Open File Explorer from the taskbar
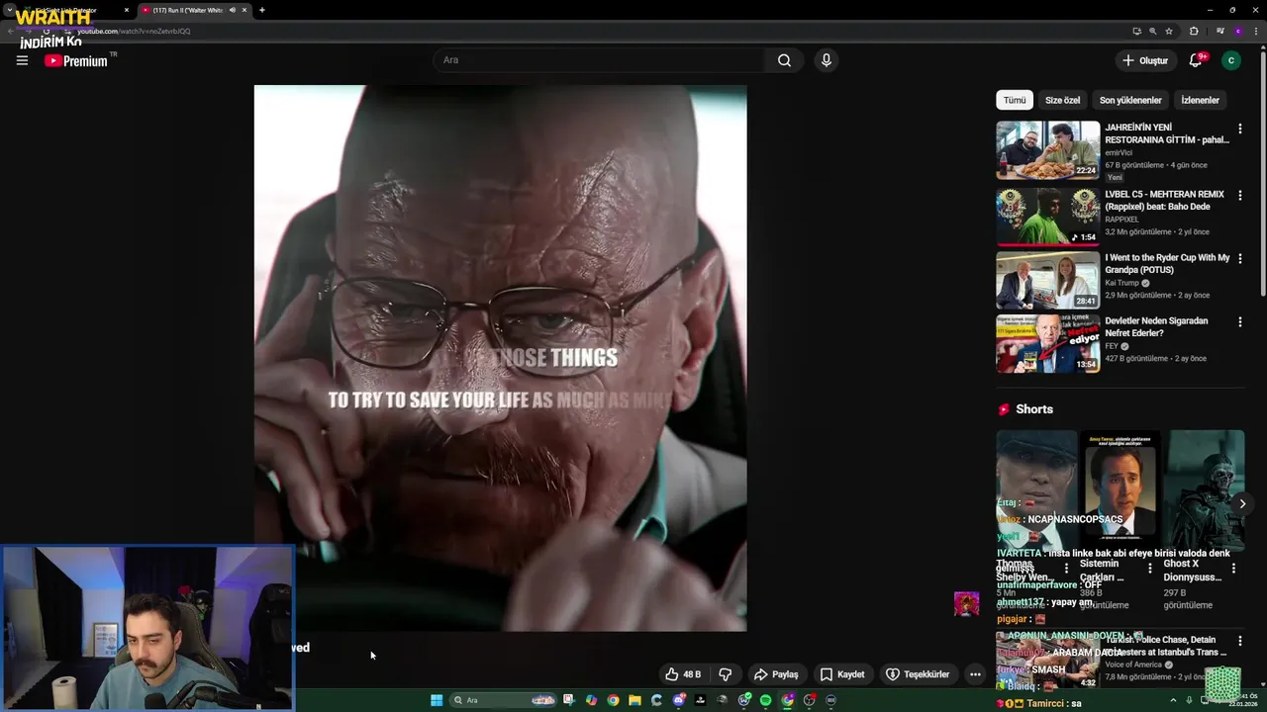The width and height of the screenshot is (1267, 712). 634,700
